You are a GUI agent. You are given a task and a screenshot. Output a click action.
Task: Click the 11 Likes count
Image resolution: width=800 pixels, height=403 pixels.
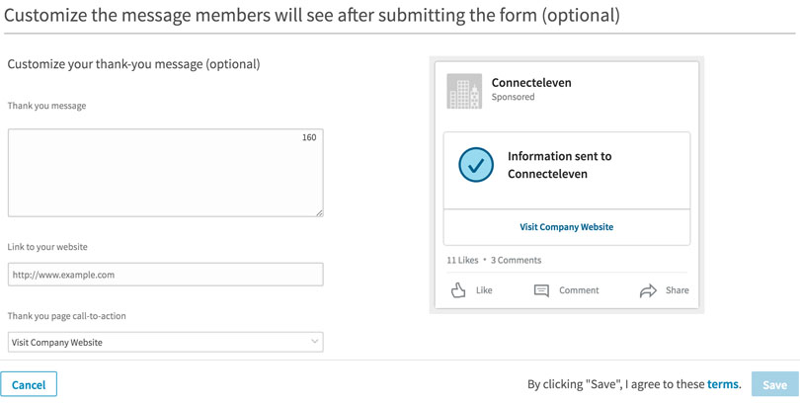click(x=462, y=261)
